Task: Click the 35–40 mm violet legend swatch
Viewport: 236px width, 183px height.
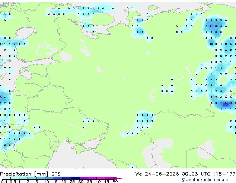Action: [92, 178]
